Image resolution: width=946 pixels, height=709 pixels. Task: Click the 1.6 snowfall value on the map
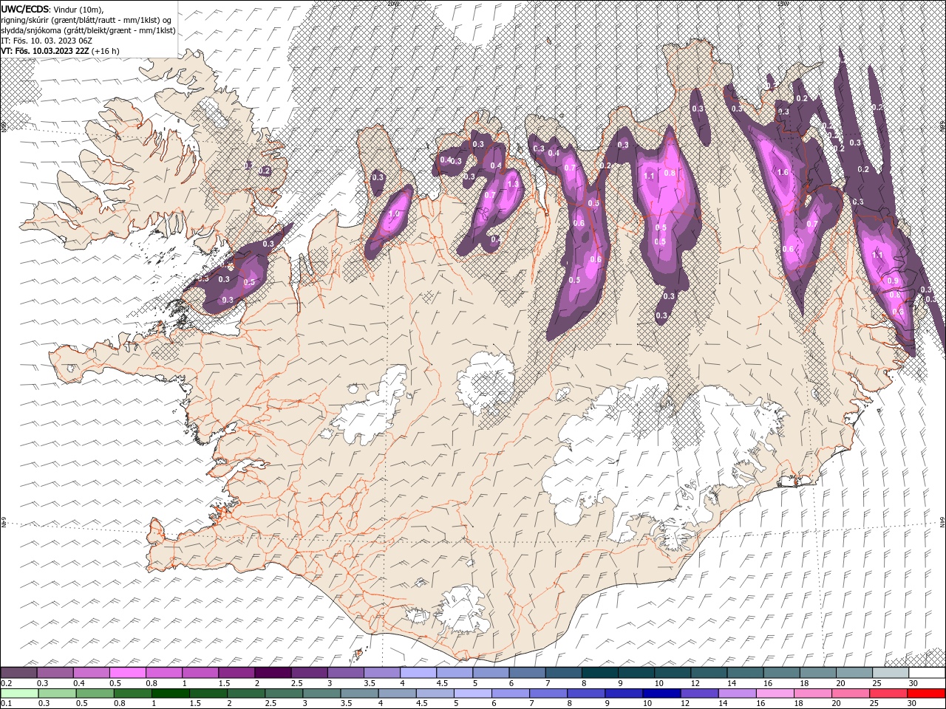[x=783, y=172]
